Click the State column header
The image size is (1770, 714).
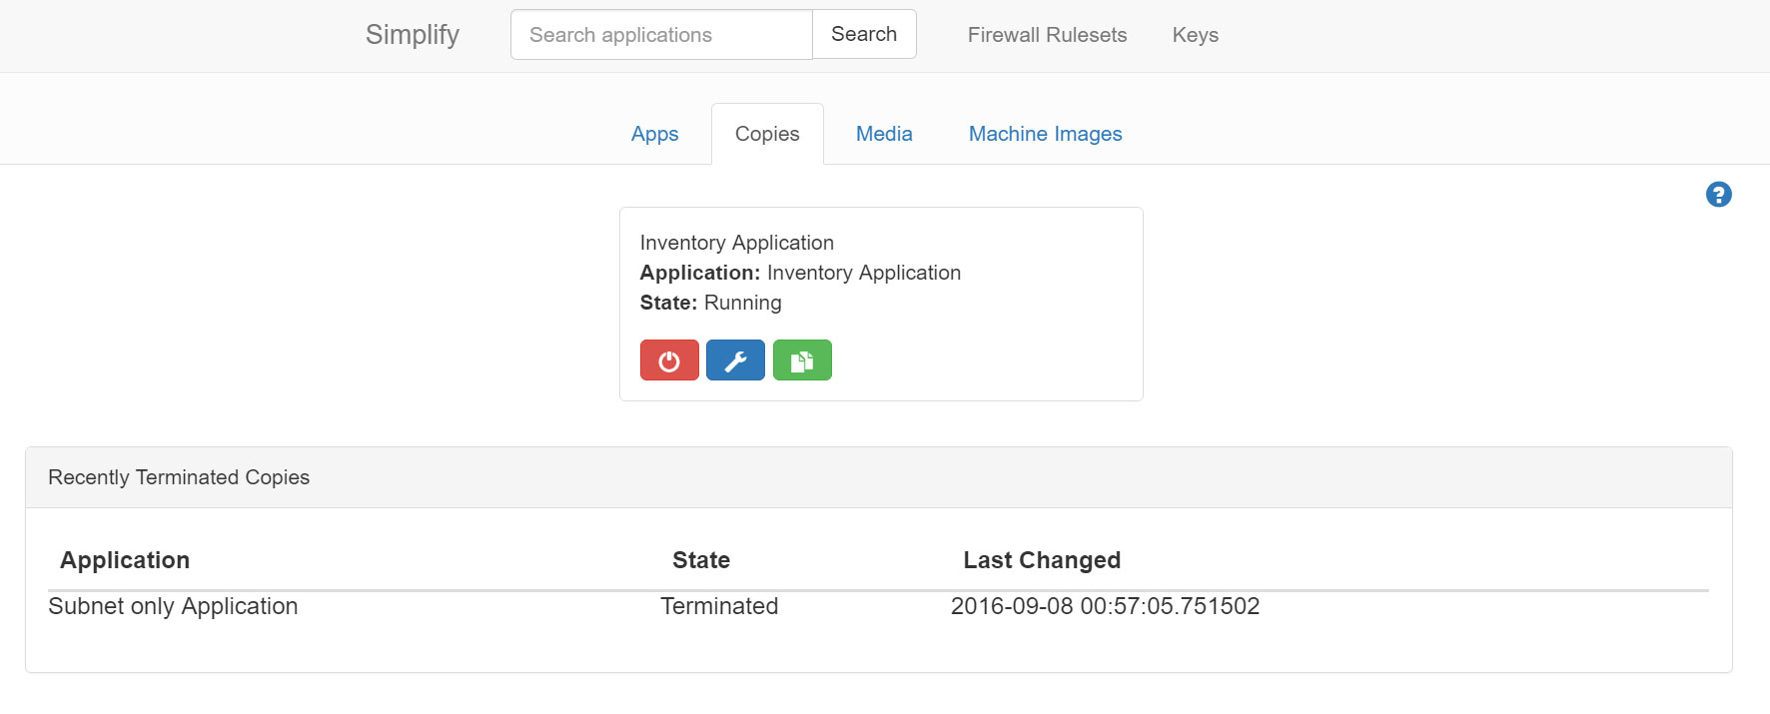(x=701, y=560)
